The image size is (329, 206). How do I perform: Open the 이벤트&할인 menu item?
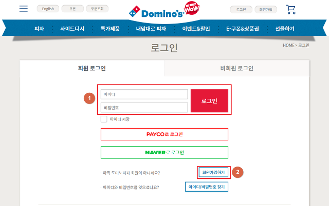pos(196,29)
